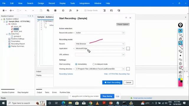This screenshot has width=189, height=106.
Task: Collapse the Action() code fold marker
Action: tap(44, 21)
